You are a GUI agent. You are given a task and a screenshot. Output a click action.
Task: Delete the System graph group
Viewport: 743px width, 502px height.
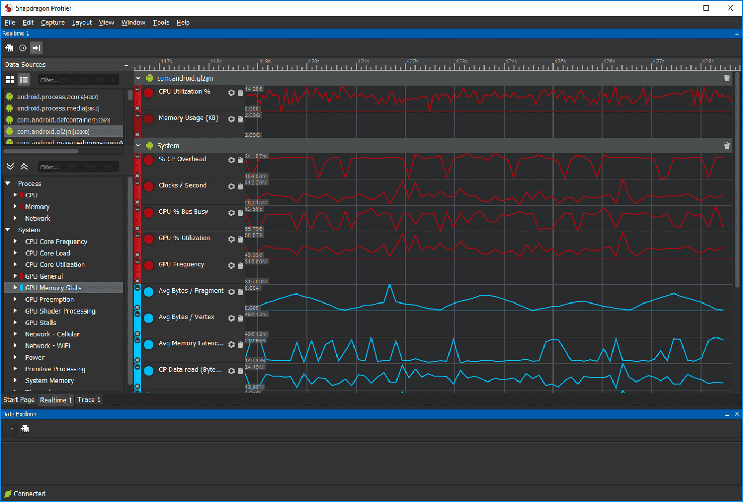727,145
